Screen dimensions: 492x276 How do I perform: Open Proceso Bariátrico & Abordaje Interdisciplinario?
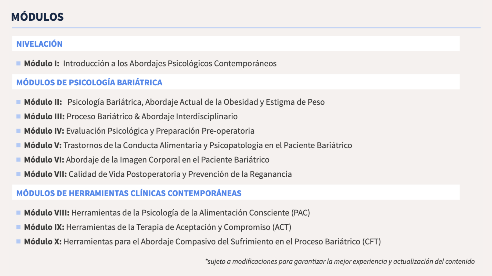pos(152,116)
